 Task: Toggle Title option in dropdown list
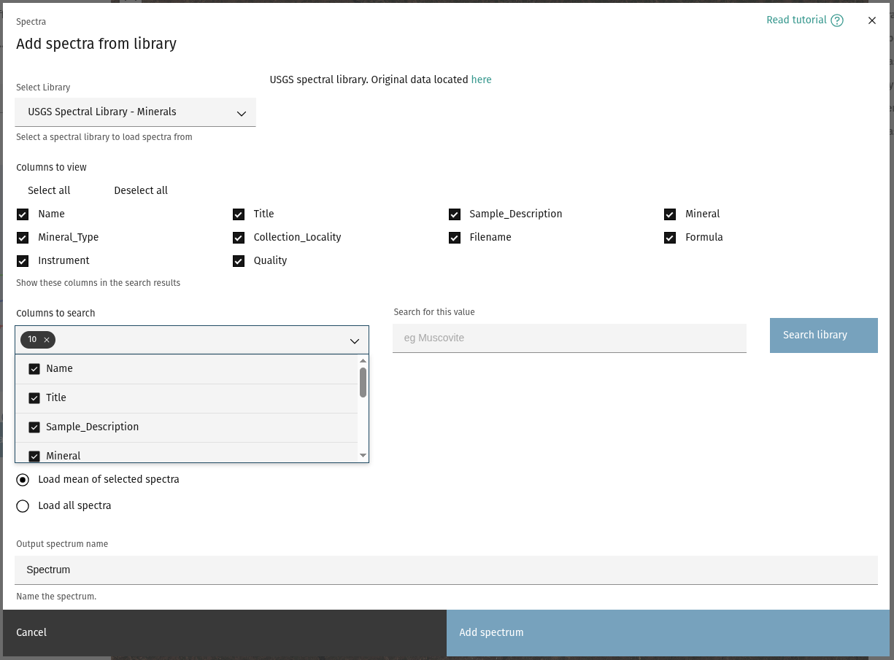(x=34, y=398)
